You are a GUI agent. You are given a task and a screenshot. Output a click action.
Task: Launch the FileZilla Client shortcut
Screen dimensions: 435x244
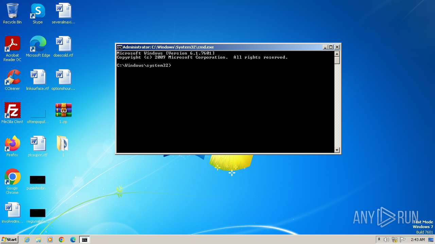click(12, 113)
